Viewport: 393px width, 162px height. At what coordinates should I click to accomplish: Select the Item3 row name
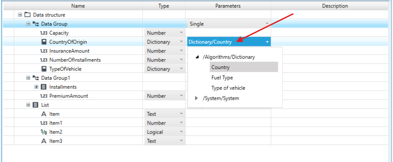[56, 141]
